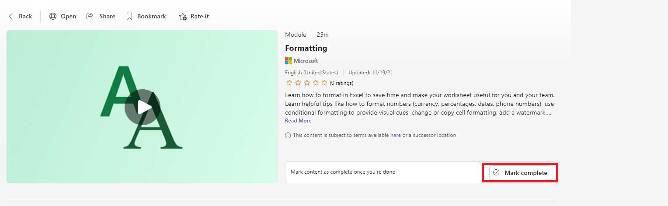Rate the module five stars
The image size is (668, 206).
coord(324,83)
